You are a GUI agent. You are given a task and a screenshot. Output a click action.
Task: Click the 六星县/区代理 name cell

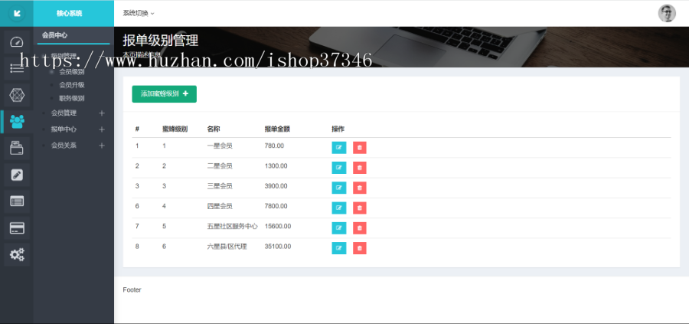point(227,246)
